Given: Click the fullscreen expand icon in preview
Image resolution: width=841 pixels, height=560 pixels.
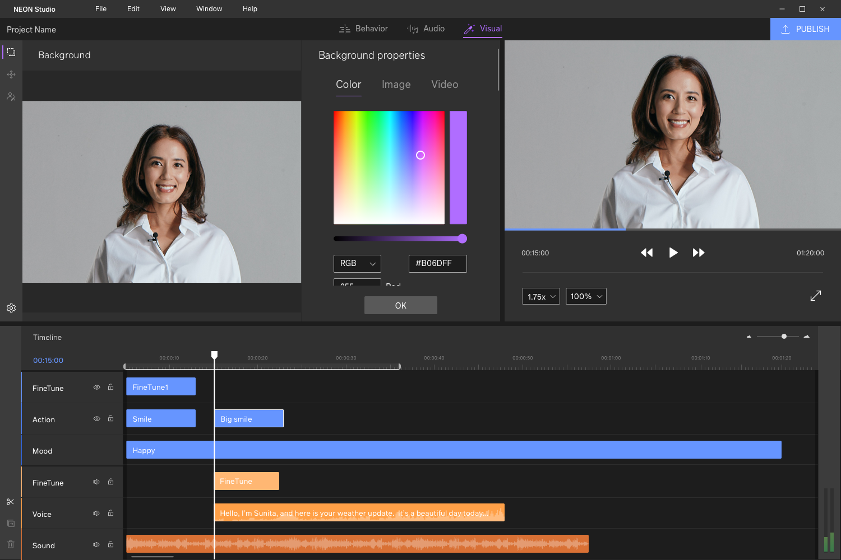Looking at the screenshot, I should (816, 296).
